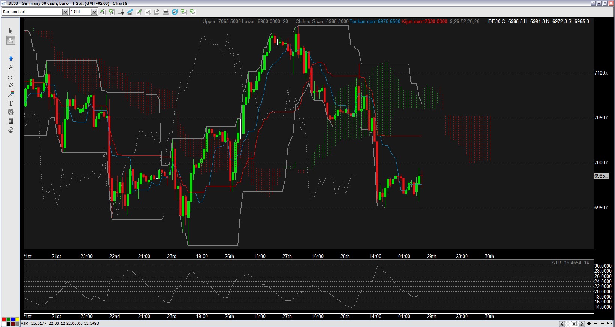
Task: Click the refresh chart clock icon
Action: pyautogui.click(x=175, y=12)
